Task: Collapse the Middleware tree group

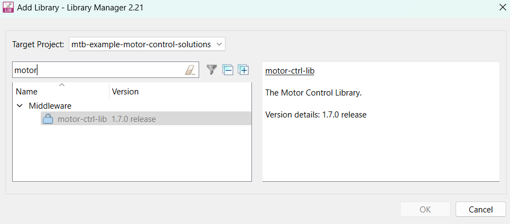Action: point(20,105)
